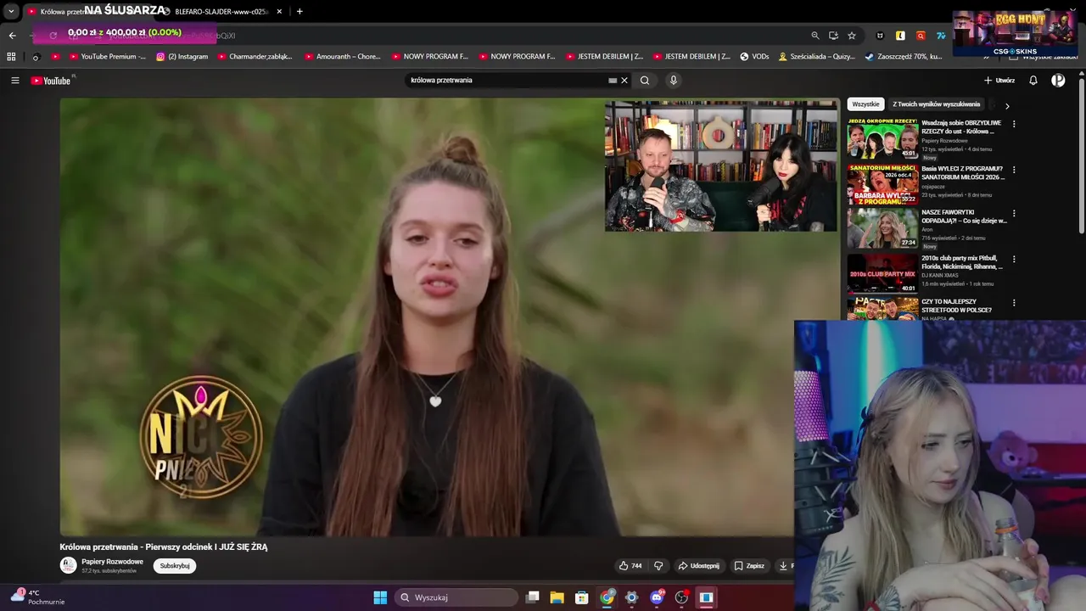Open more options for Wsadzają sobie OBRZYDLIWE video
The height and width of the screenshot is (611, 1086).
point(1014,124)
